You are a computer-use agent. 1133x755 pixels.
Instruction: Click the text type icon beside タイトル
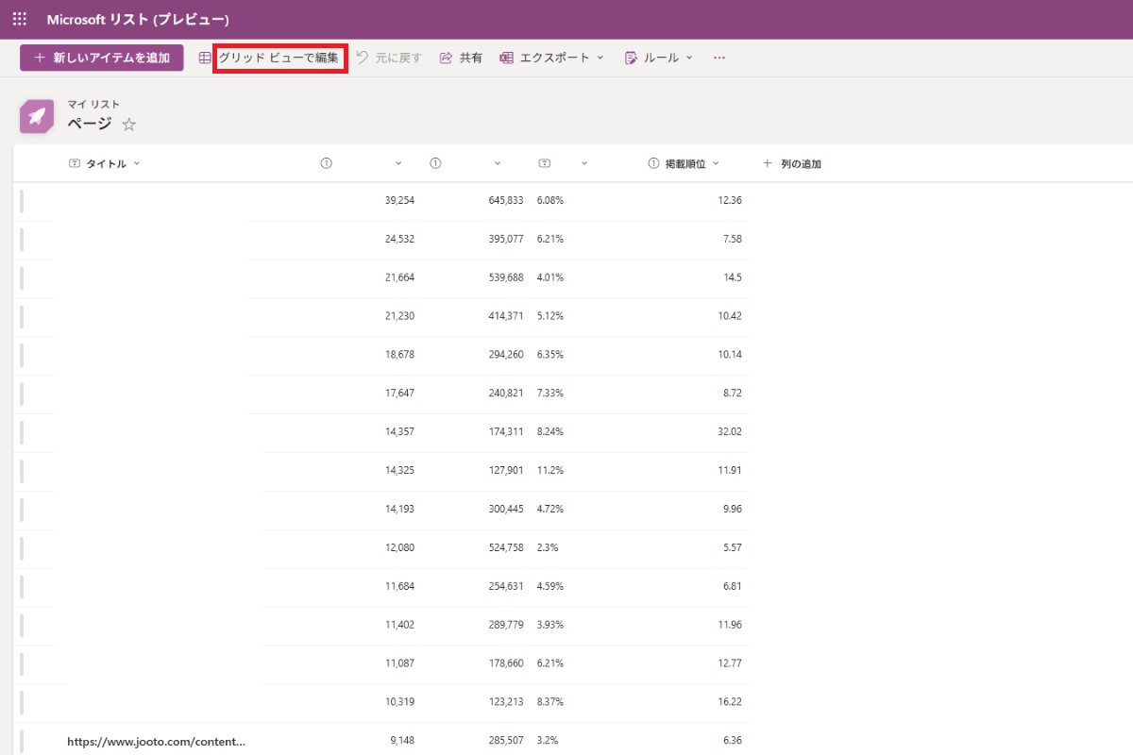tap(75, 163)
